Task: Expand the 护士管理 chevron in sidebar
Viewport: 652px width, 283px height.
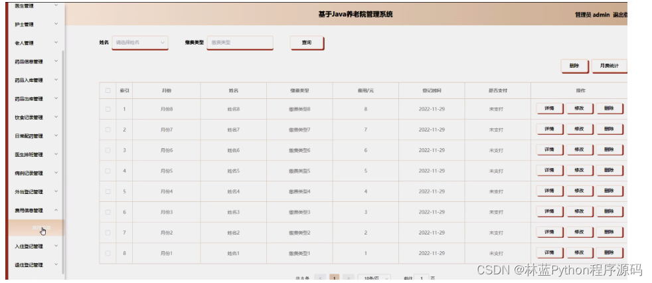Action: pyautogui.click(x=56, y=24)
